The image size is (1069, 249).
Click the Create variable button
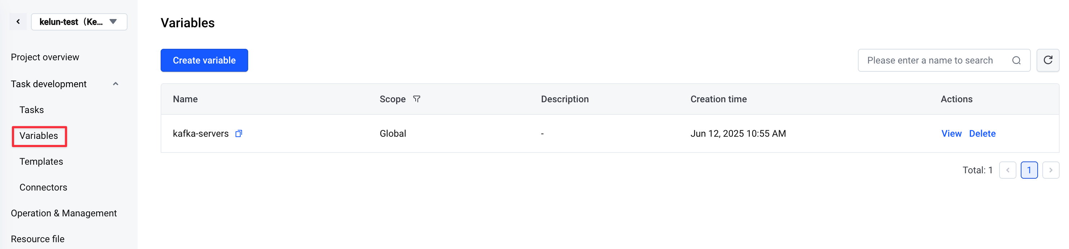204,60
